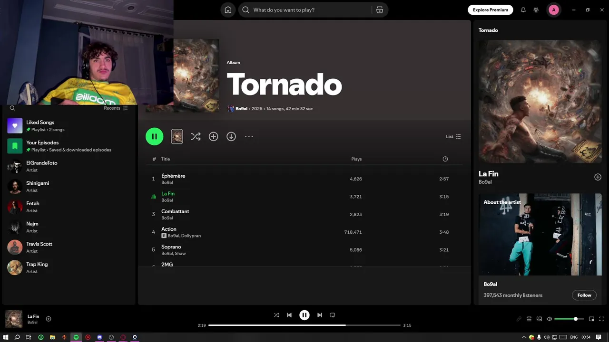The width and height of the screenshot is (609, 342).
Task: Open Travis Scott artist in library
Action: [69, 247]
